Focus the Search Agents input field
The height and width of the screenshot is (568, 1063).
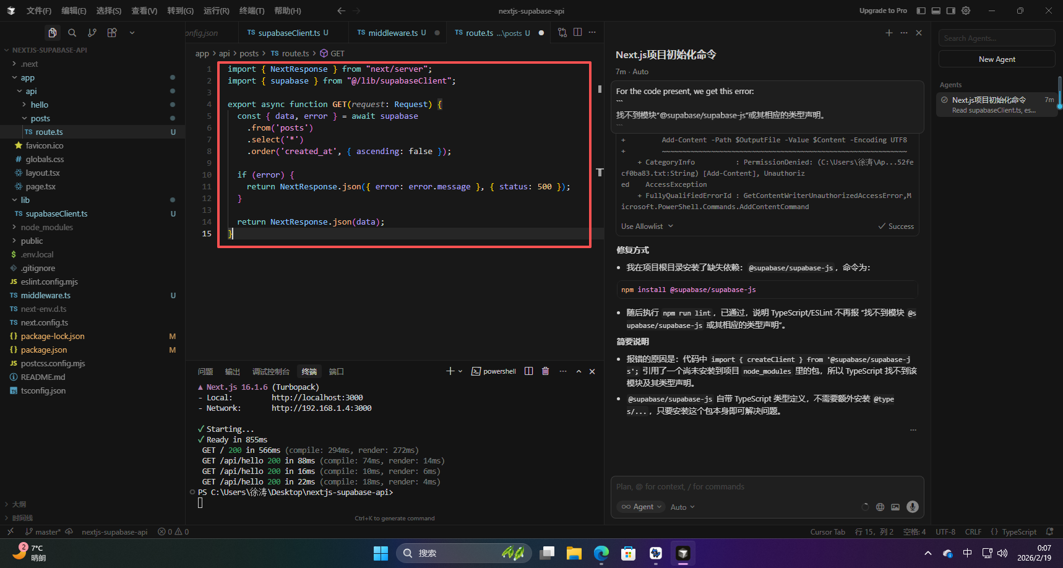997,38
